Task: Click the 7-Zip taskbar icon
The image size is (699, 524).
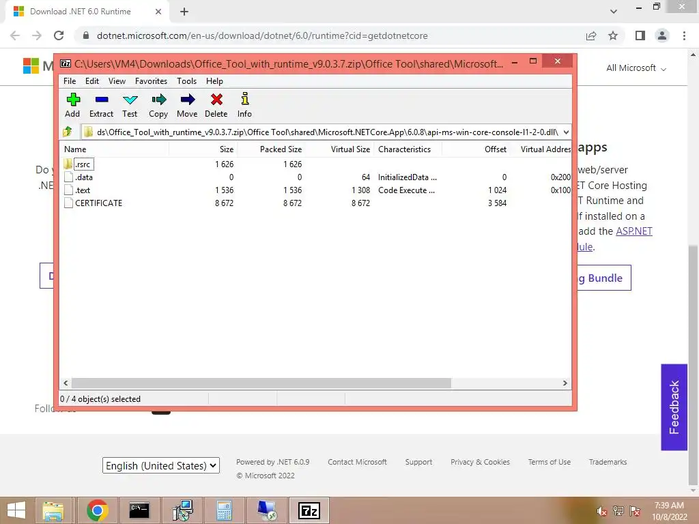Action: tap(309, 510)
